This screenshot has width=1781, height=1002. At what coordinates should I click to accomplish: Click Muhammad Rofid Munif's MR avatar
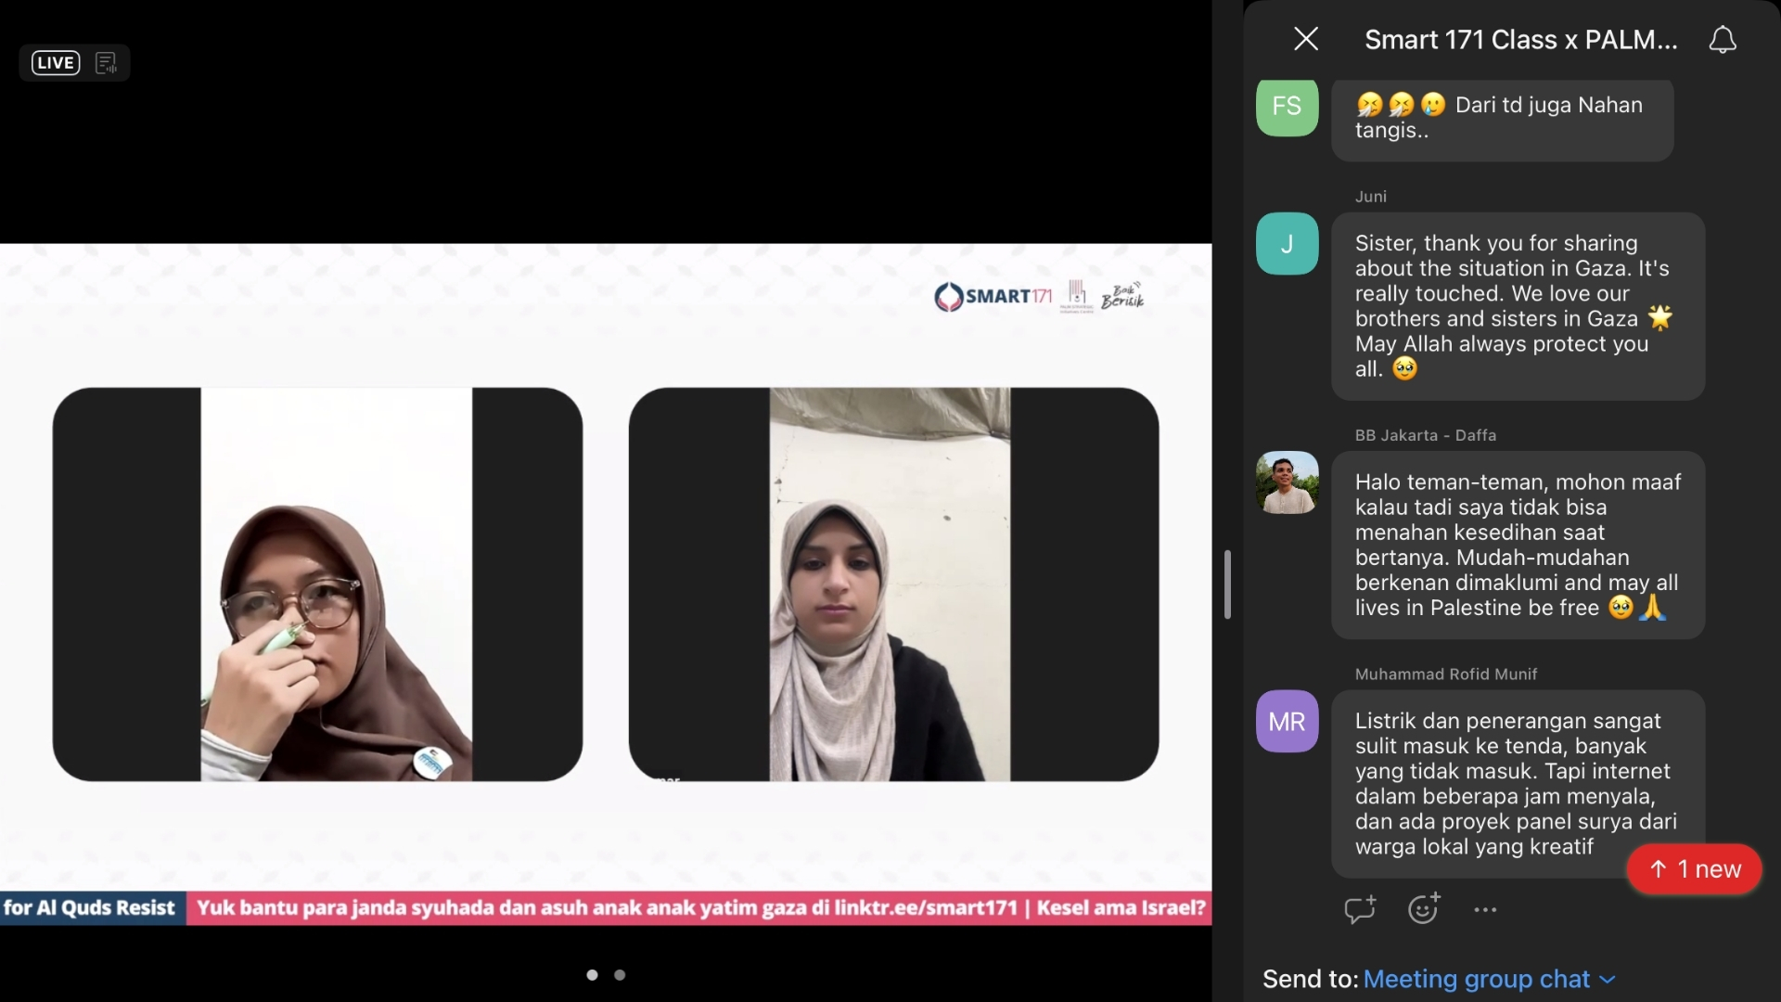point(1287,721)
